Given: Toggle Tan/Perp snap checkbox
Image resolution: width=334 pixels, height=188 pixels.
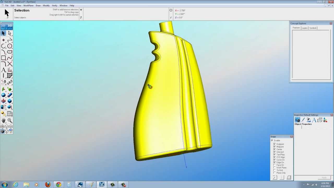Looking at the screenshot, I should tap(275, 155).
